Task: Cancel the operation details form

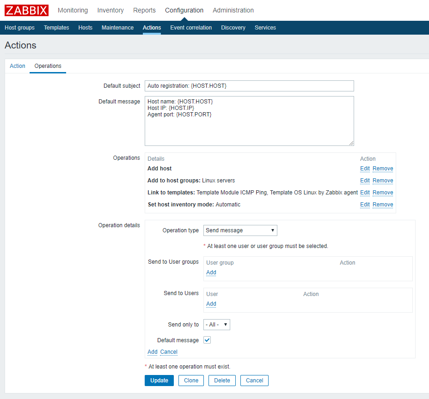Action: pos(169,352)
